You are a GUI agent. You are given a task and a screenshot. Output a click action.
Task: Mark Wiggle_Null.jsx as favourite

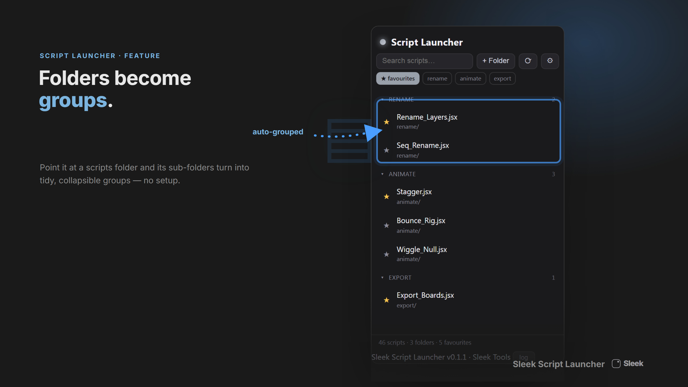tap(386, 254)
